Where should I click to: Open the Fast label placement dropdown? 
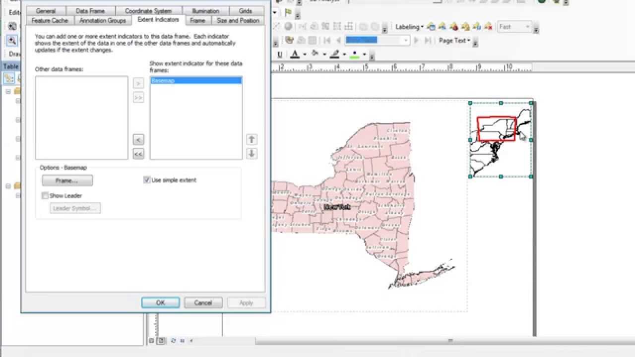(x=514, y=26)
